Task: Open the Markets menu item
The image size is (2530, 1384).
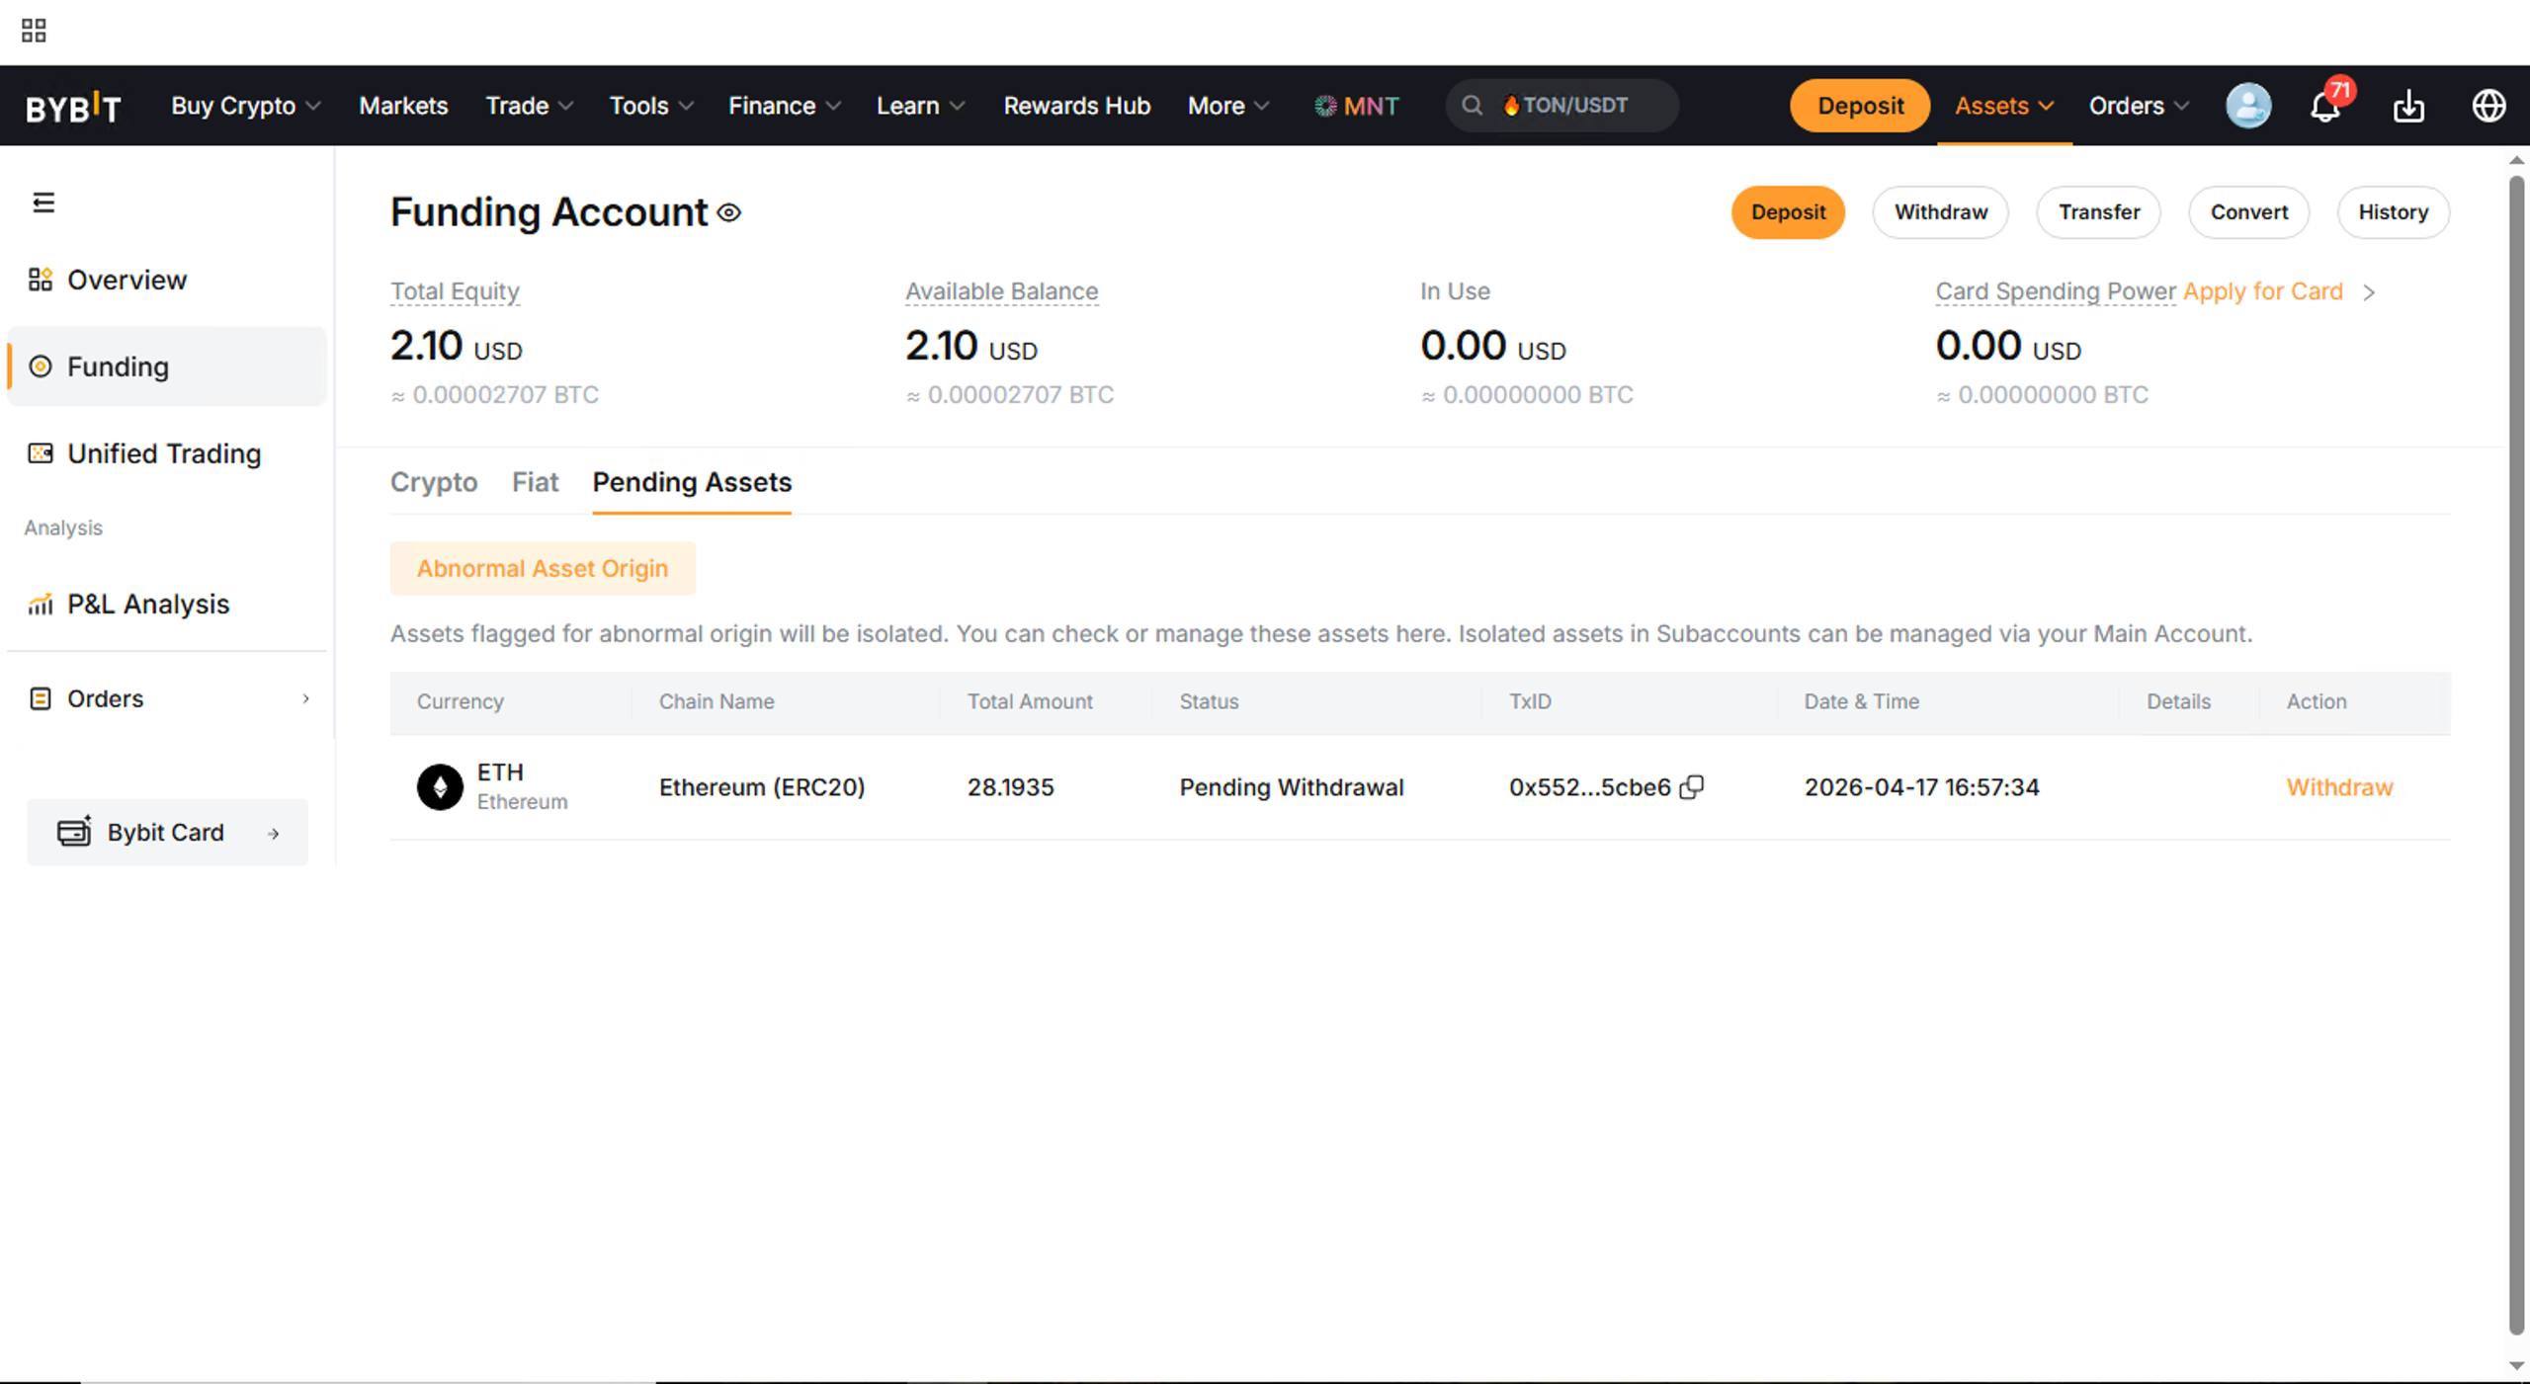Action: [403, 106]
